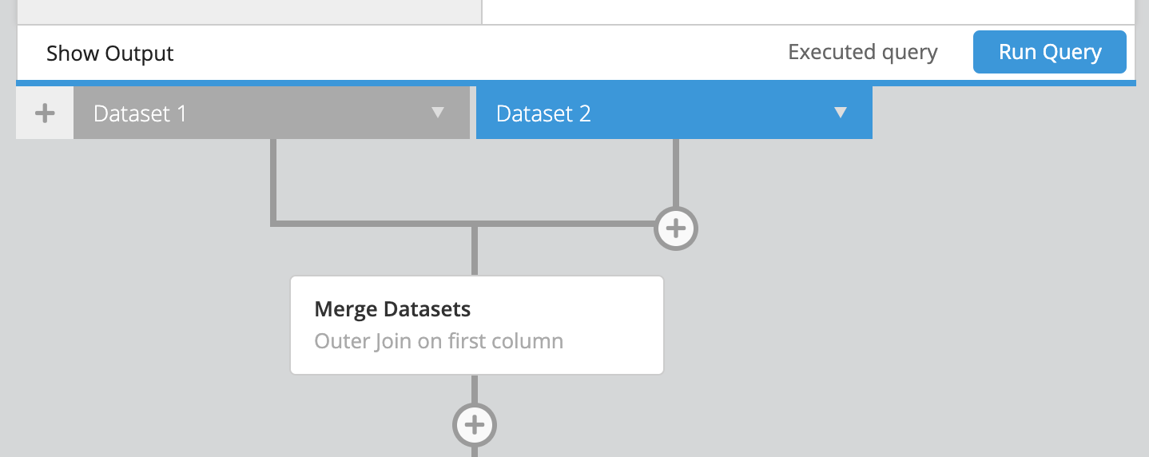Open Dataset 2 dropdown arrow

click(841, 113)
